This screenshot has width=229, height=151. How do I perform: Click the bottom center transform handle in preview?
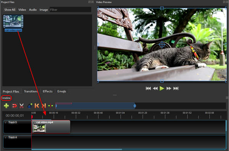coord(162,81)
